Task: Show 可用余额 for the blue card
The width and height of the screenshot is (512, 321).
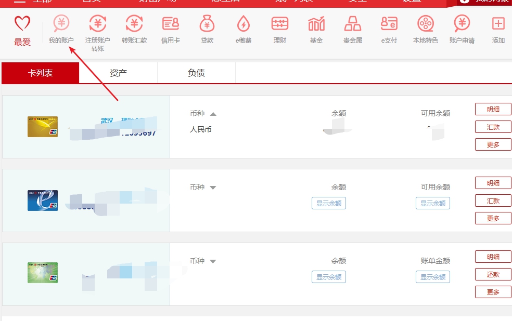Action: coord(433,203)
